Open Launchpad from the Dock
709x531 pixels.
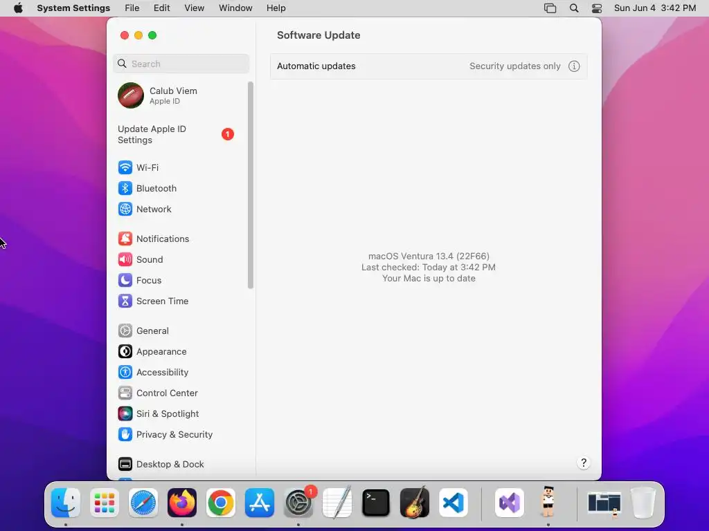[x=105, y=503]
